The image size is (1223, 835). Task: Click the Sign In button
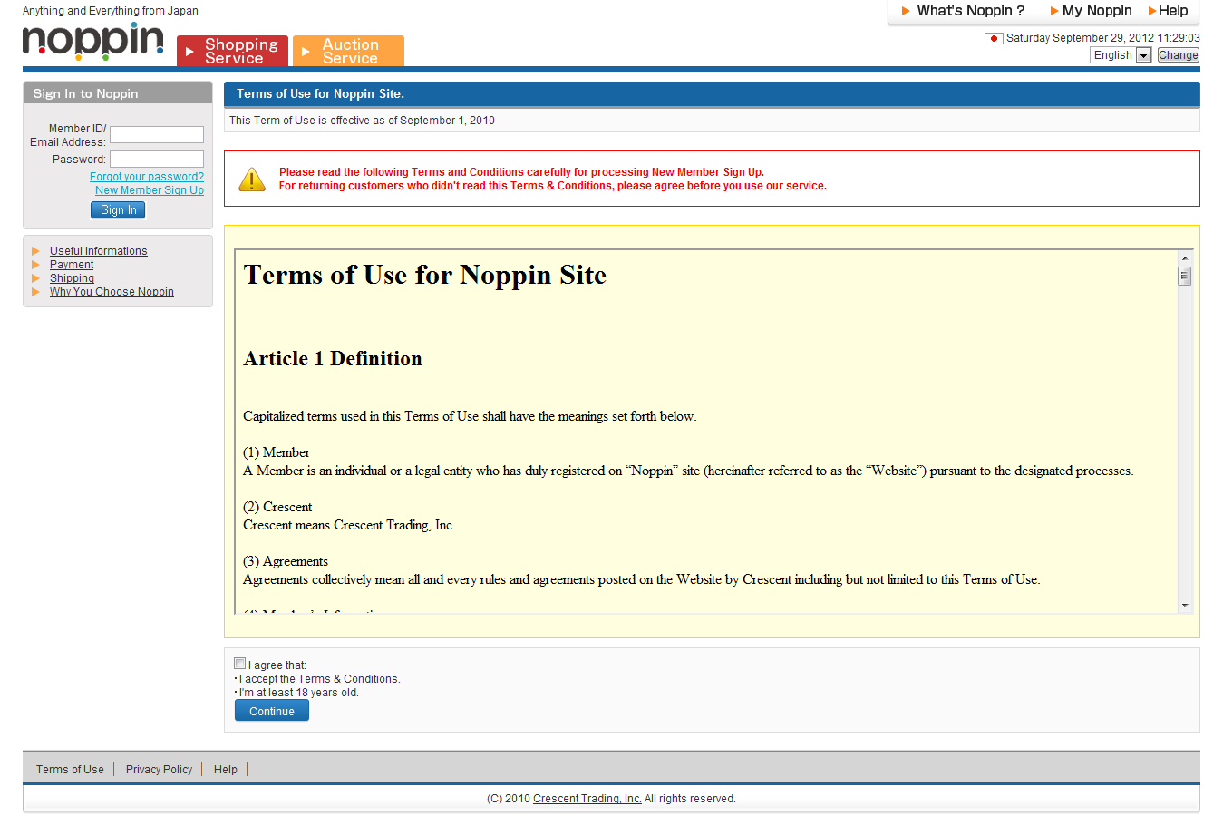118,209
